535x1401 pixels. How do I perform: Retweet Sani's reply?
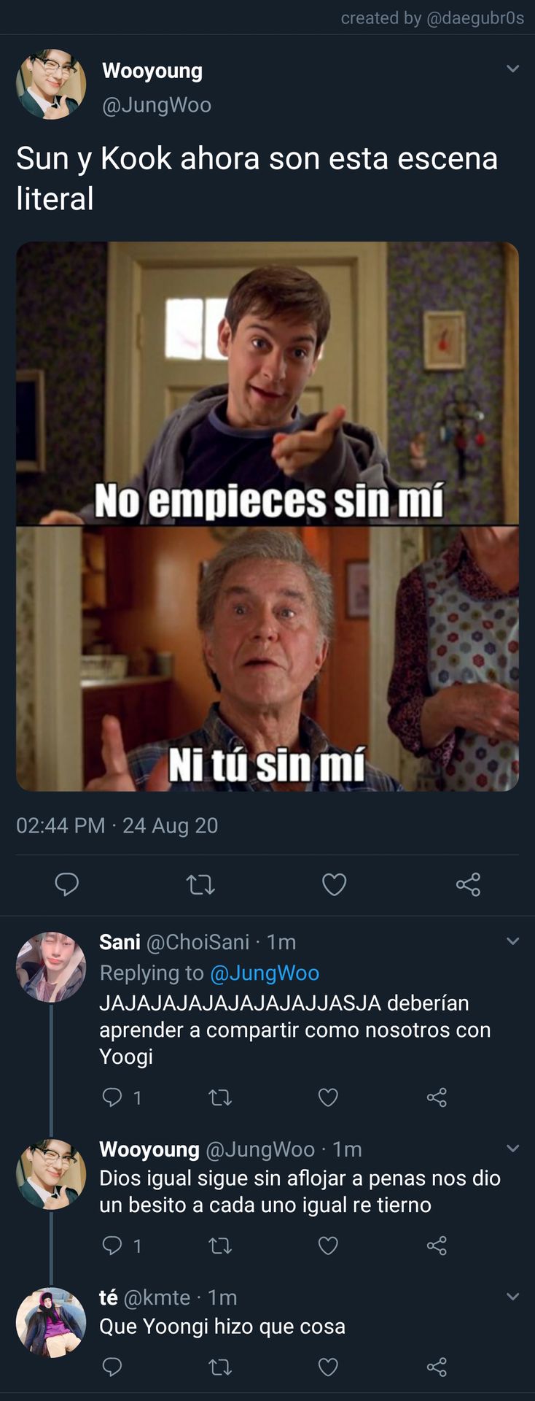tap(220, 1097)
